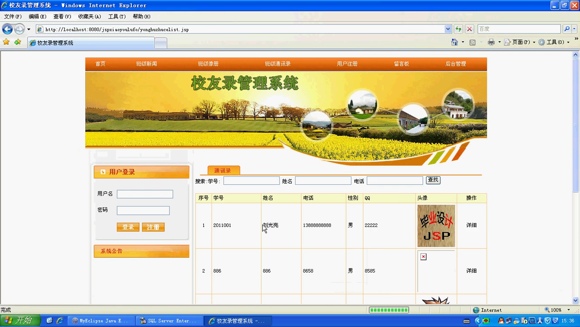
Task: Open search provider dropdown arrow
Action: pyautogui.click(x=575, y=29)
